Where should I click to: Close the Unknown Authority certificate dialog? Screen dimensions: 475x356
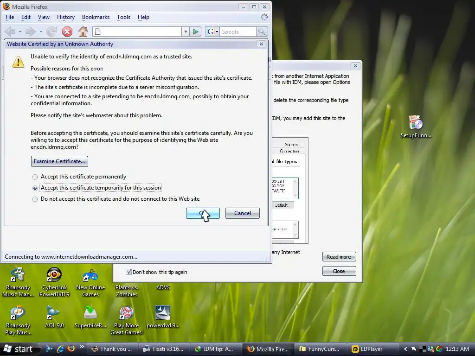[261, 44]
